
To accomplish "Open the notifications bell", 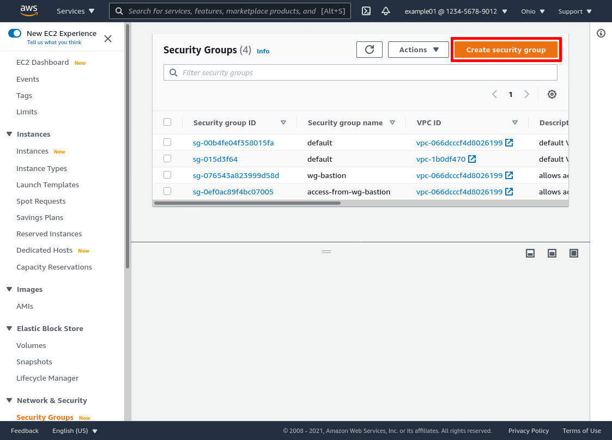I will coord(386,11).
